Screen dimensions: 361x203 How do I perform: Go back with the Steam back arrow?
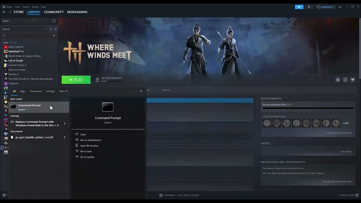[x=4, y=12]
